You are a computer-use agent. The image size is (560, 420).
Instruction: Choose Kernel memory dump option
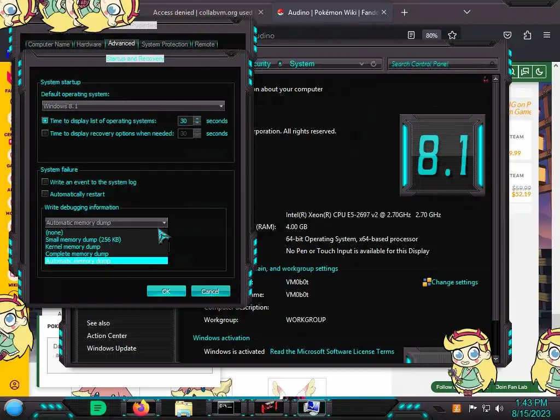pyautogui.click(x=106, y=247)
